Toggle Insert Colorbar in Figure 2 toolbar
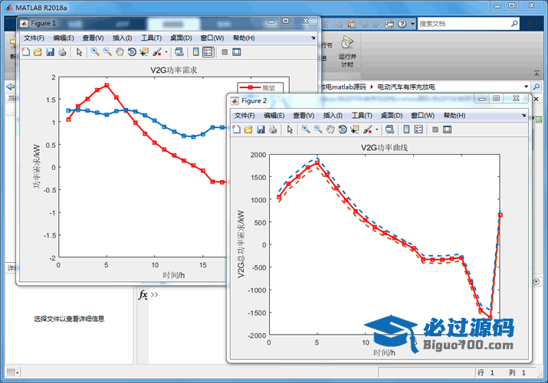The image size is (548, 383). pos(406,129)
